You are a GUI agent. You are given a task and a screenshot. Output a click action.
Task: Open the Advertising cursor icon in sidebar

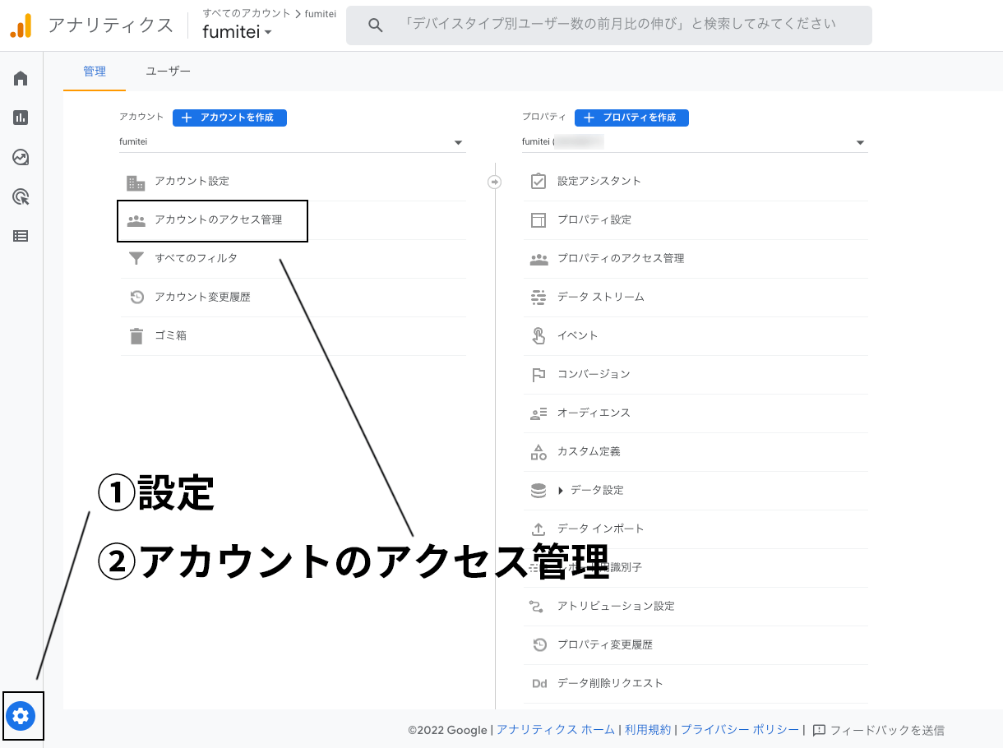click(x=21, y=196)
